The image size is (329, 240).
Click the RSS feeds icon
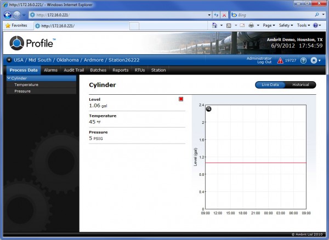[x=229, y=26]
